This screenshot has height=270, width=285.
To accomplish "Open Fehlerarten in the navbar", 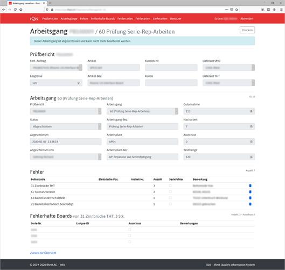I will pyautogui.click(x=143, y=19).
